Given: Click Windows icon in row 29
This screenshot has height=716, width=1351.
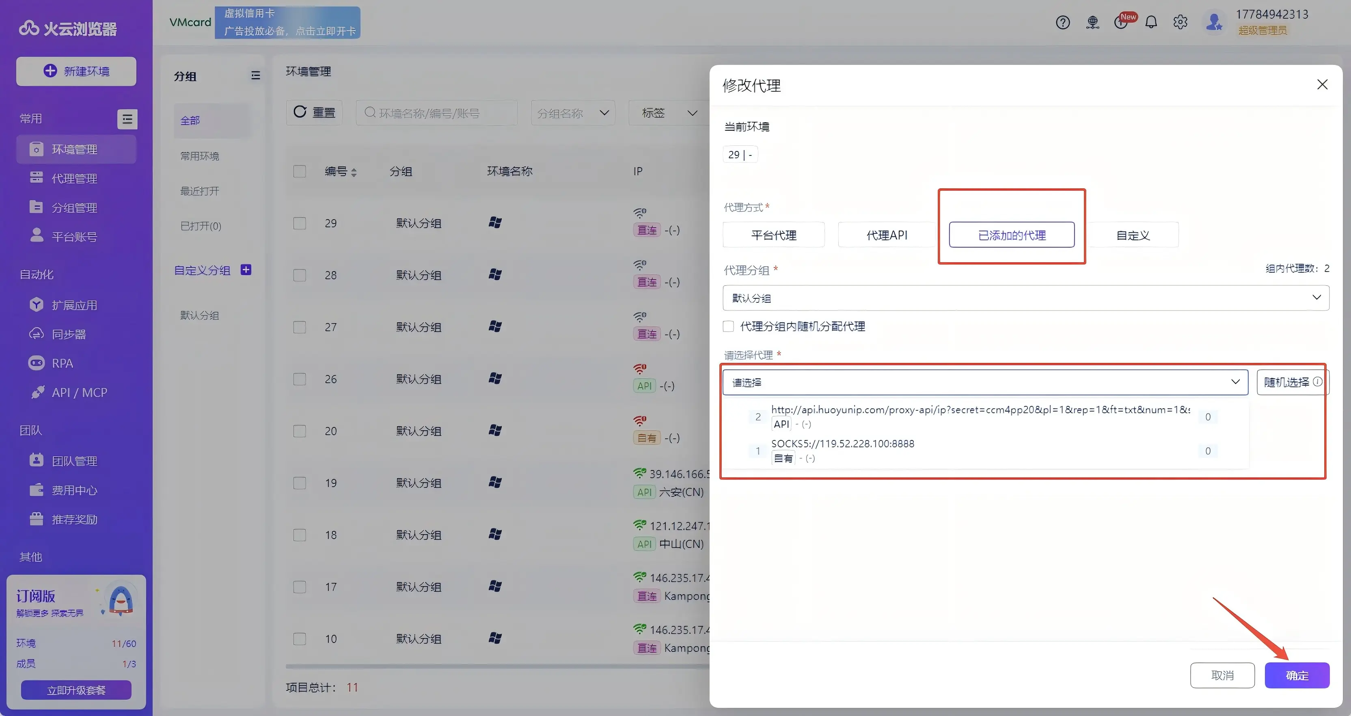Looking at the screenshot, I should pos(495,222).
